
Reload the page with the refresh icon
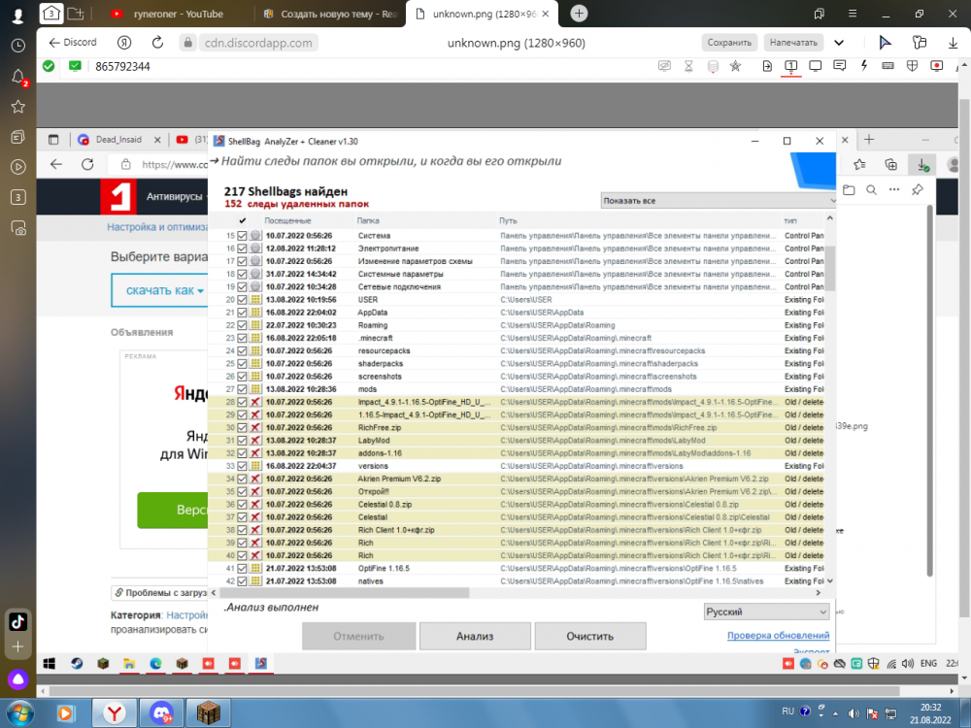(157, 43)
